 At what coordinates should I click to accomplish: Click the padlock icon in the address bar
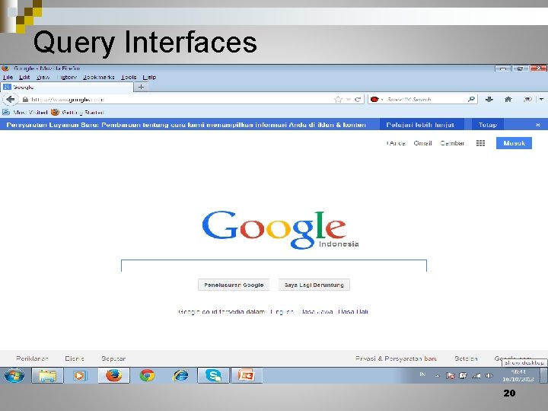coord(25,100)
